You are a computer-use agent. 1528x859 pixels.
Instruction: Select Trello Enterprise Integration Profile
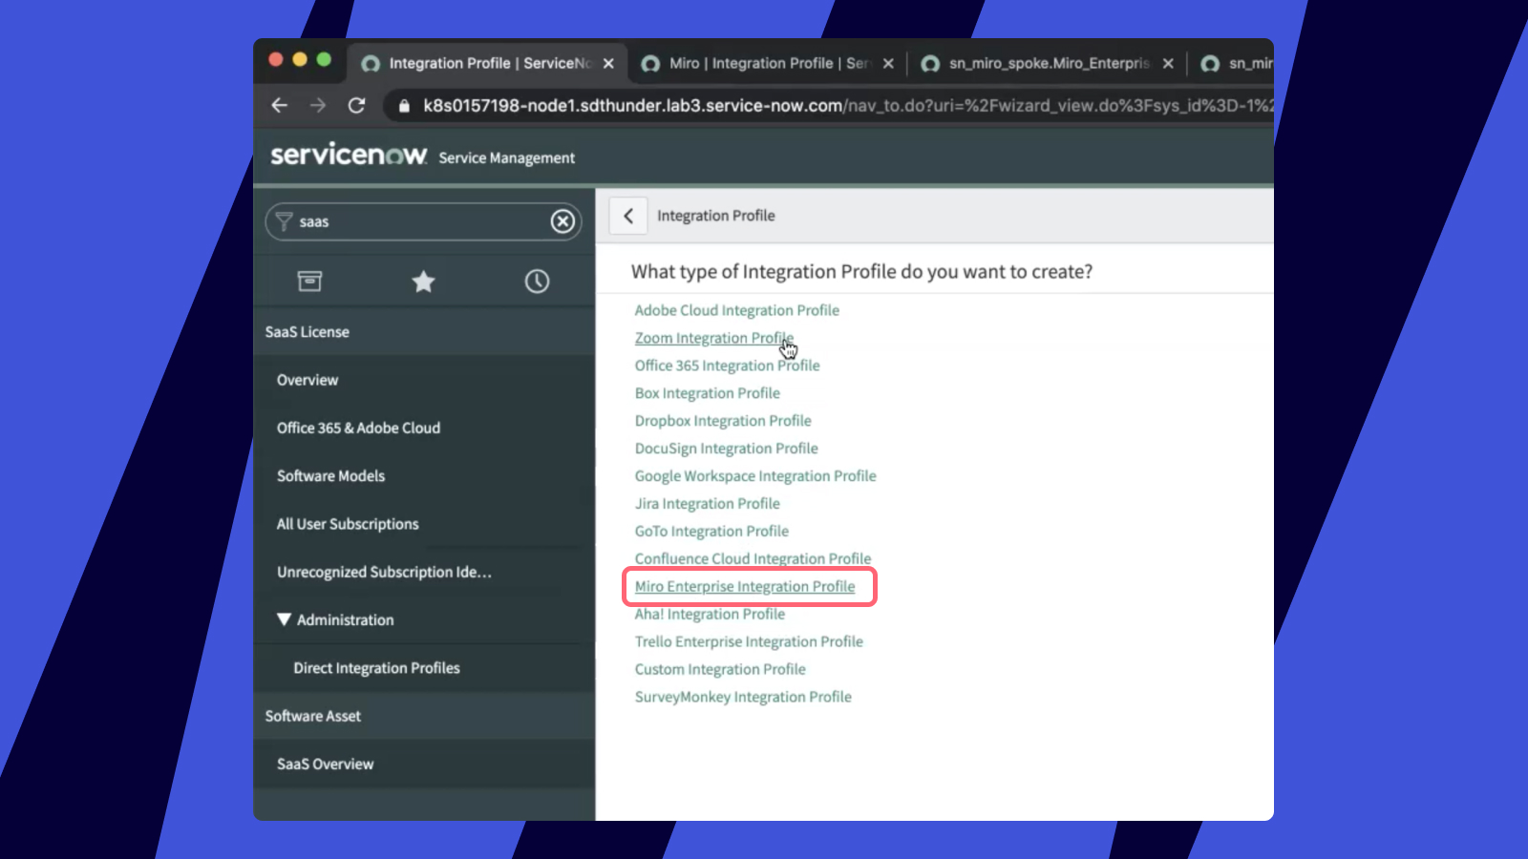click(x=749, y=642)
